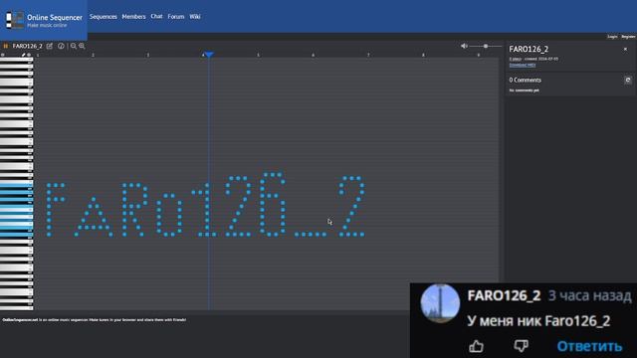Go to the Chat page
Screen dimensions: 637x358
pyautogui.click(x=156, y=17)
